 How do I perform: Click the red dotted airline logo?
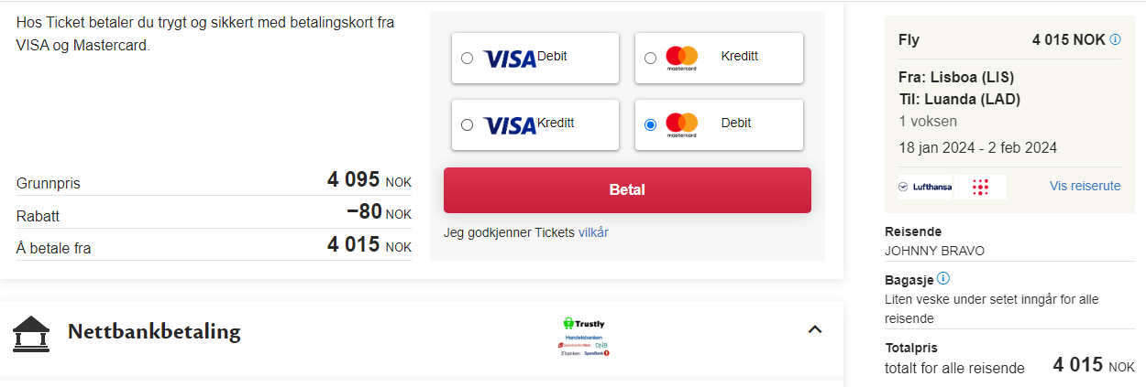[980, 187]
